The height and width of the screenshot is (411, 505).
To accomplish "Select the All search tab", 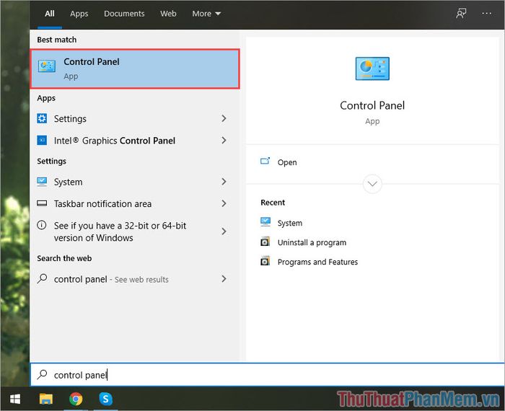I will point(50,14).
